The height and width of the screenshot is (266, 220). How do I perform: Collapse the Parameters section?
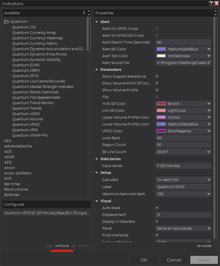(97, 70)
